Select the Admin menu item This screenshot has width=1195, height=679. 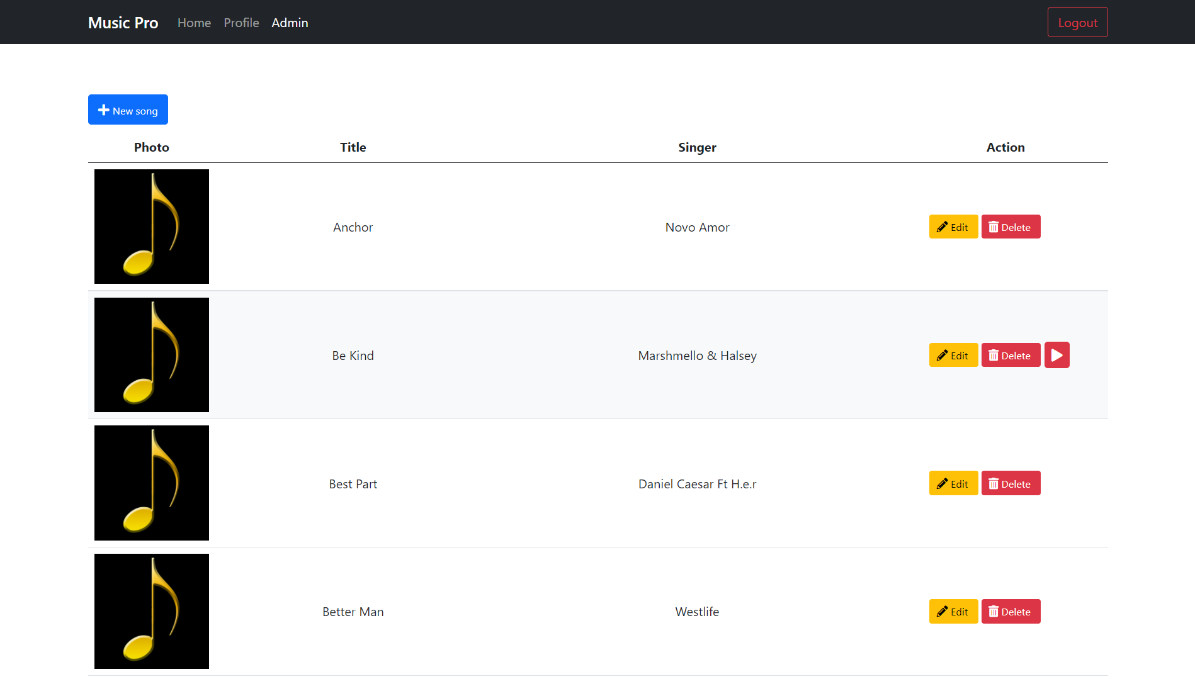tap(290, 23)
